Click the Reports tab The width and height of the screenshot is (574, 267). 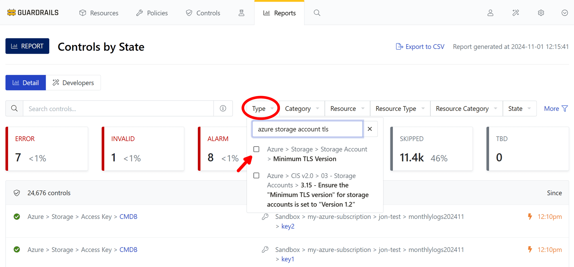(279, 13)
